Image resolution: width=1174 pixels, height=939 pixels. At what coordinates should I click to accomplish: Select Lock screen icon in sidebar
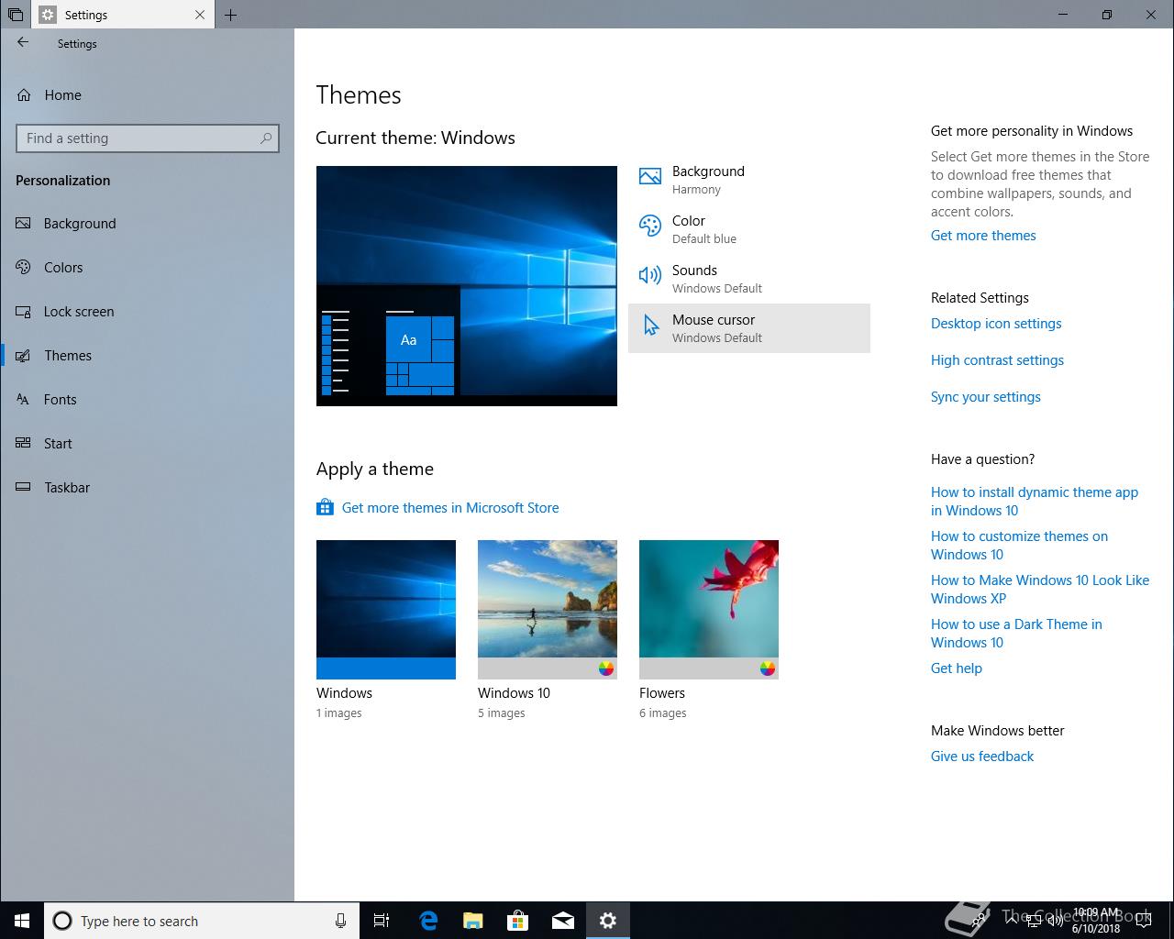pos(24,312)
